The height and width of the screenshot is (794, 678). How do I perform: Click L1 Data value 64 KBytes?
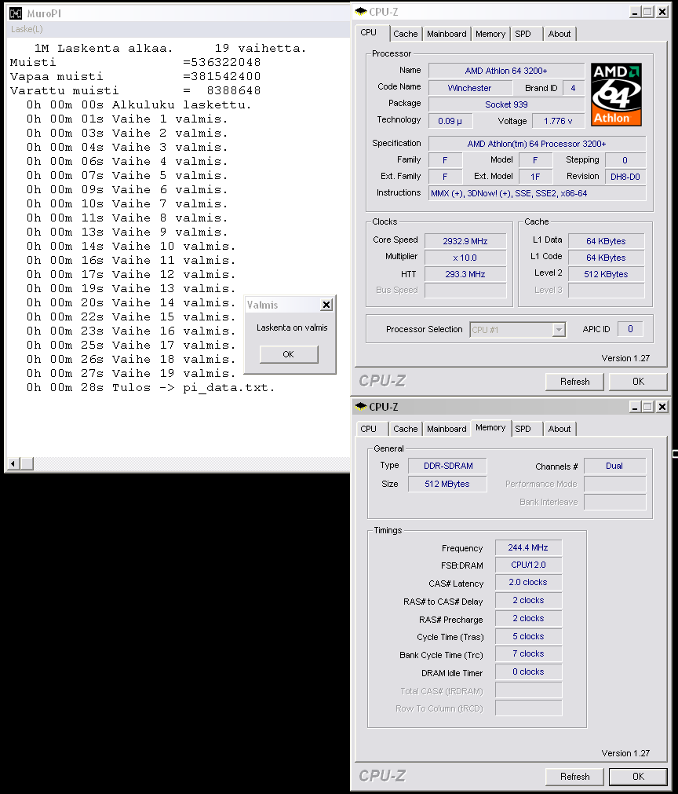606,242
